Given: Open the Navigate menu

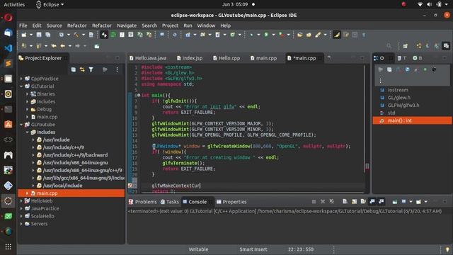Looking at the screenshot, I should (127, 25).
